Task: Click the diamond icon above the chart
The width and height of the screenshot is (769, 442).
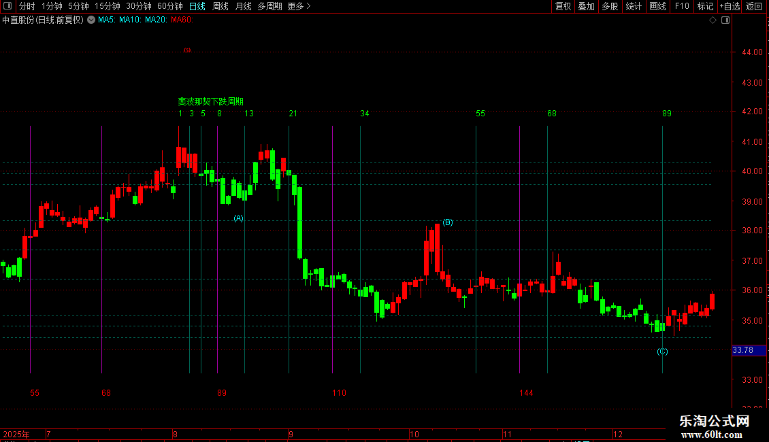Action: tap(713, 20)
